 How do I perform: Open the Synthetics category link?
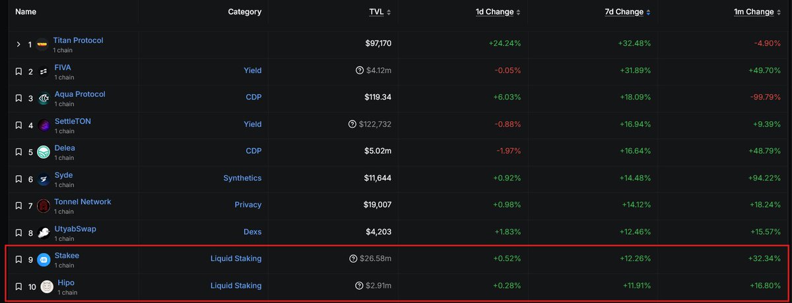242,178
